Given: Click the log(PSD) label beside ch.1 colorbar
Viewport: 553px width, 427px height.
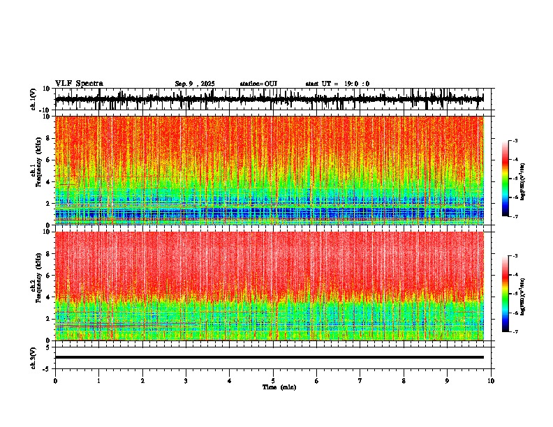Looking at the screenshot, I should [523, 181].
